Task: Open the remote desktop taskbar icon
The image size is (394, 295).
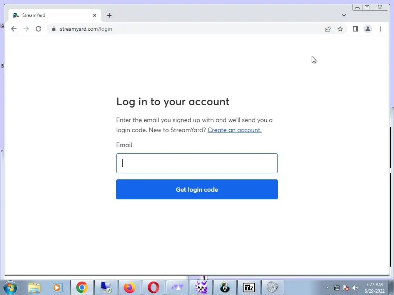Action: pos(105,287)
